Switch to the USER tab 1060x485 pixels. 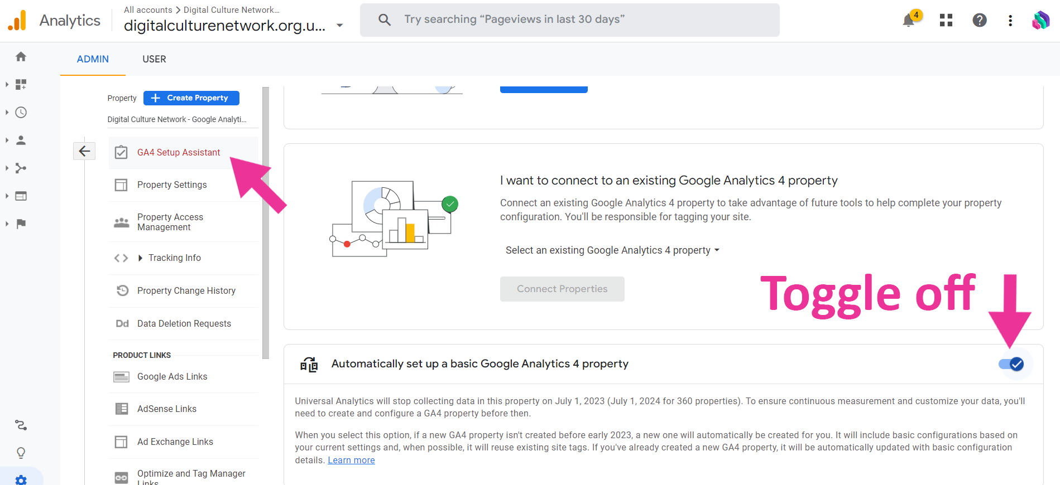(154, 59)
